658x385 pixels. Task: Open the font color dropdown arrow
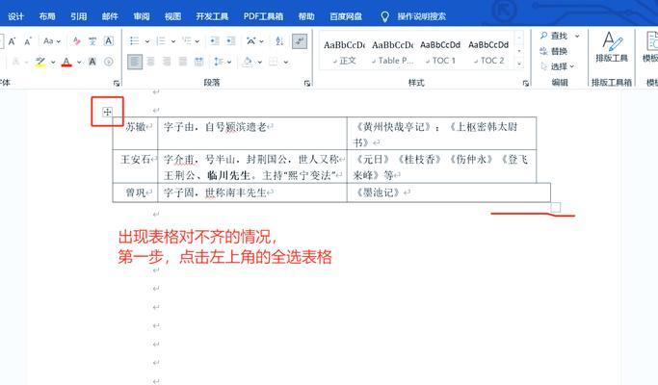pyautogui.click(x=79, y=62)
